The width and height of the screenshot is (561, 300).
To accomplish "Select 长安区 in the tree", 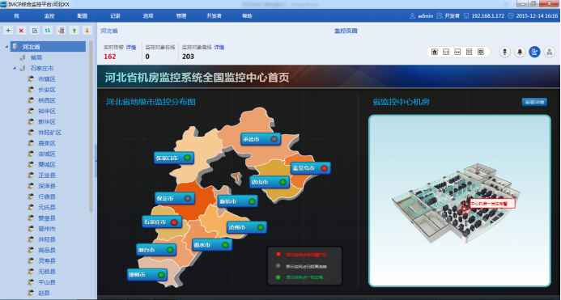I will 47,90.
